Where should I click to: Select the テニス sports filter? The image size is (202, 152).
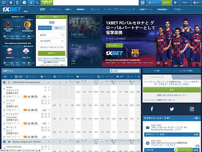[x=45, y=77]
